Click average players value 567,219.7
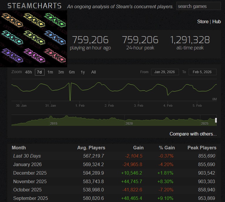This screenshot has height=202, width=225. [94, 156]
